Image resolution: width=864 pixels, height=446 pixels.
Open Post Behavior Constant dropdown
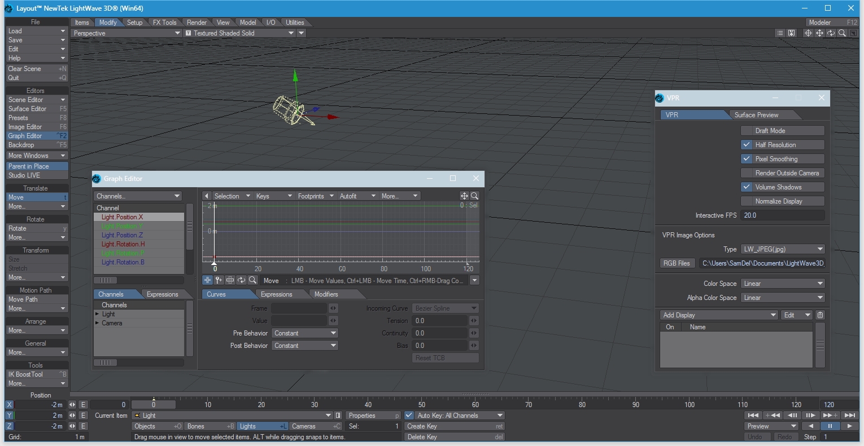click(305, 346)
